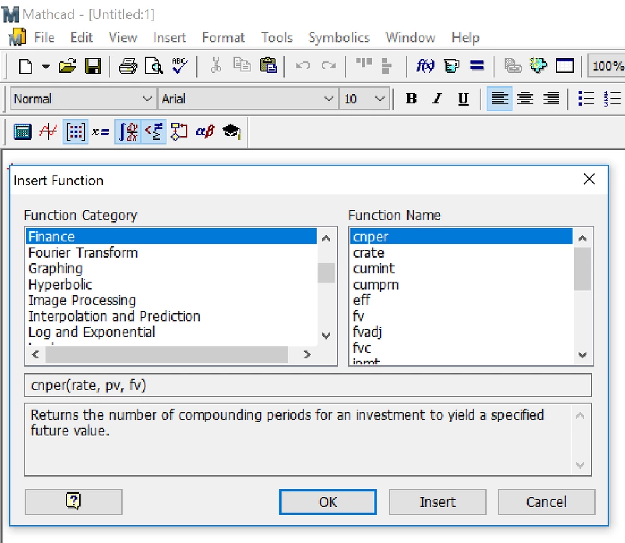Click Function Category horizontal scroll right arrow
The image size is (625, 543).
307,355
